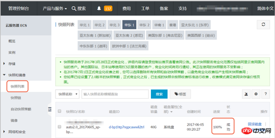The height and width of the screenshot is (138, 275).
Task: Open the 费用 menu
Action: [x=126, y=8]
